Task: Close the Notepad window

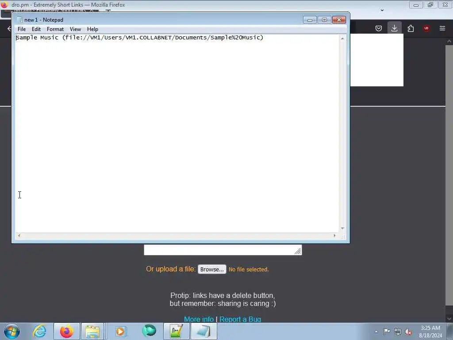Action: (x=339, y=19)
